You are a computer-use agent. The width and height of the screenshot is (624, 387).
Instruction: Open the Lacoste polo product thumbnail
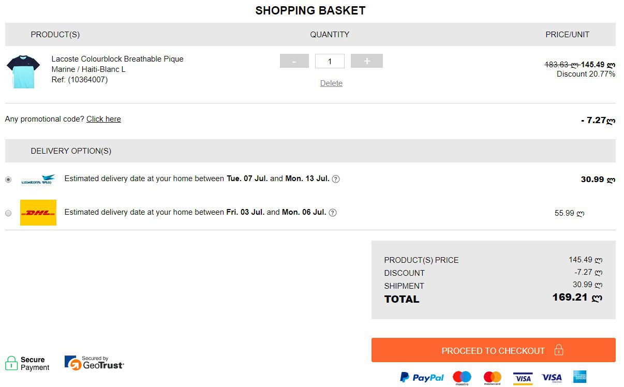click(x=23, y=72)
